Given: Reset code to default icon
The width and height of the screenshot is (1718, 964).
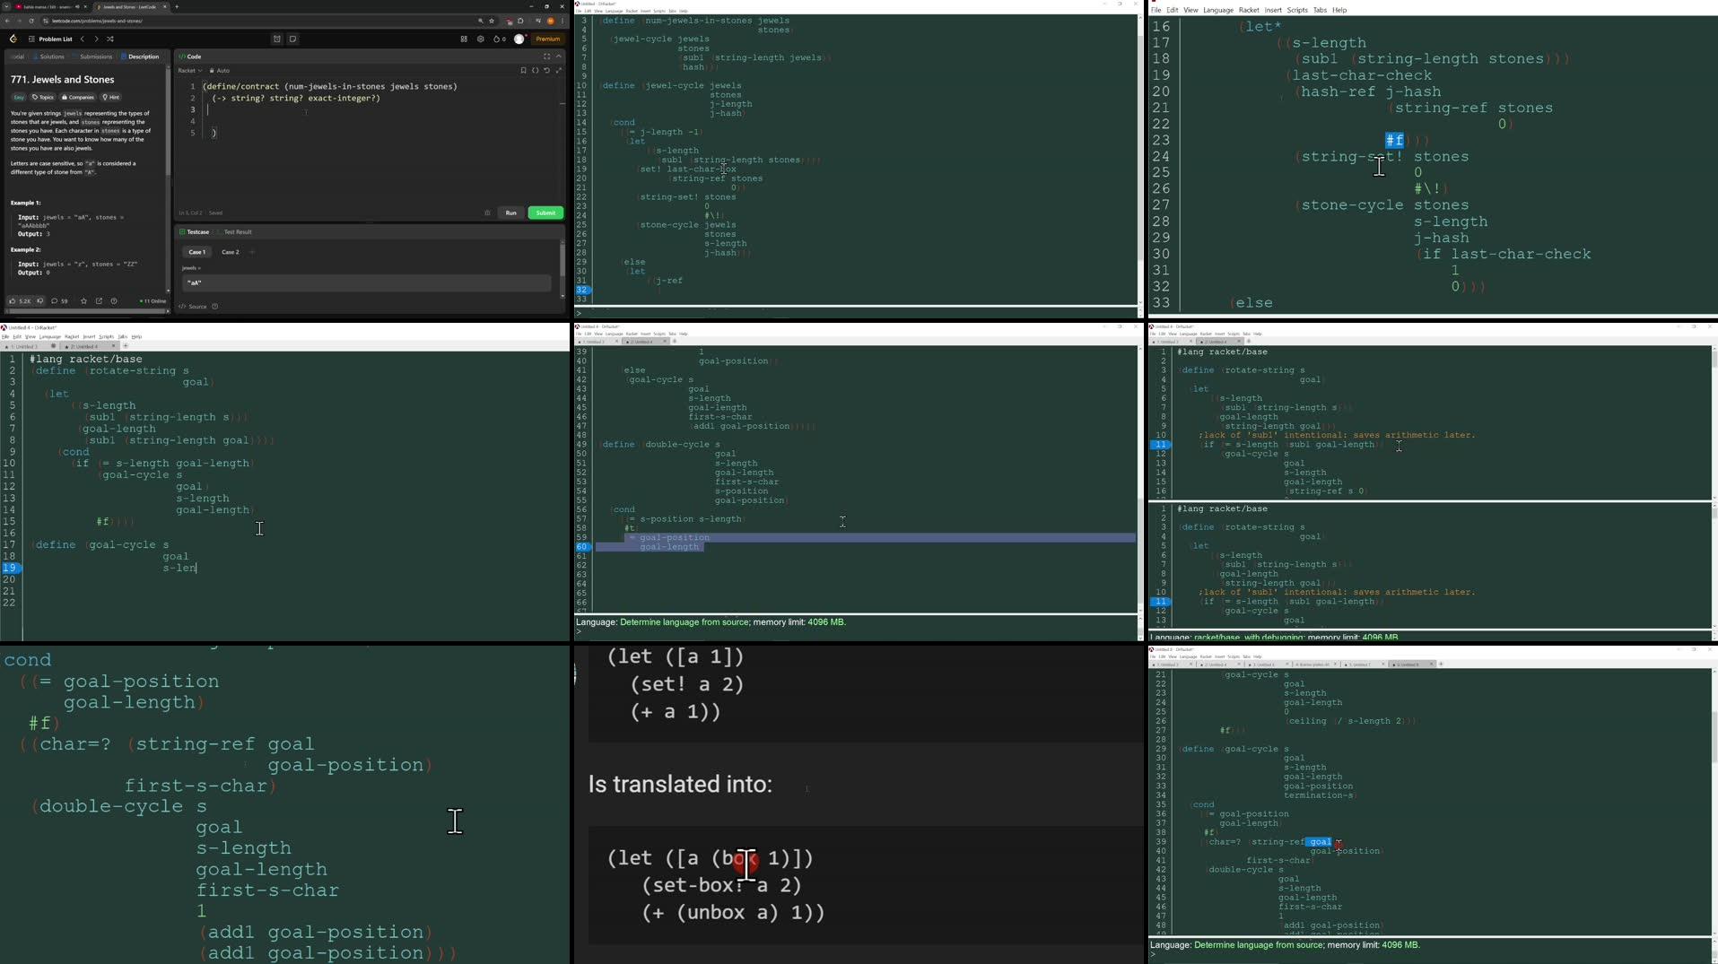Looking at the screenshot, I should click(x=547, y=71).
